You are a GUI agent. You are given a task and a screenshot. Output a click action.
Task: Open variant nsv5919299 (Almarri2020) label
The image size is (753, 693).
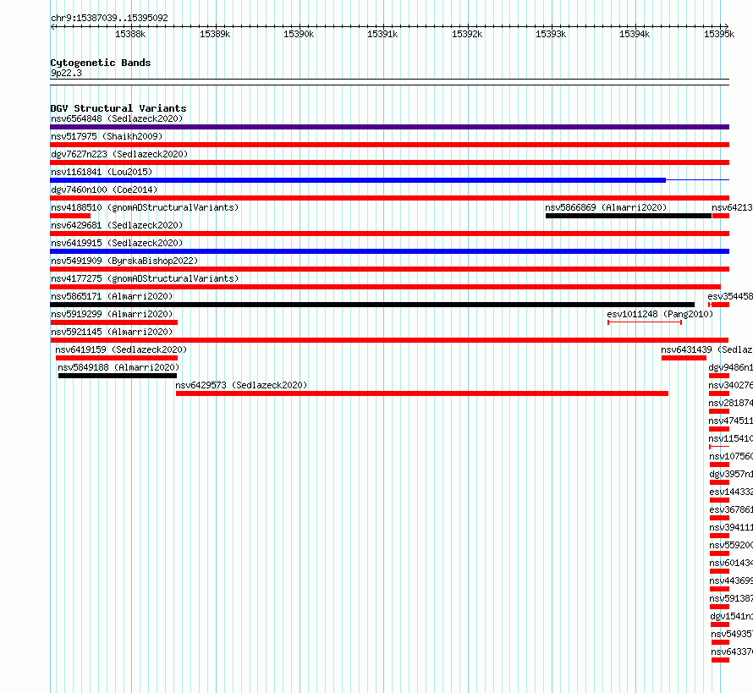tap(112, 314)
